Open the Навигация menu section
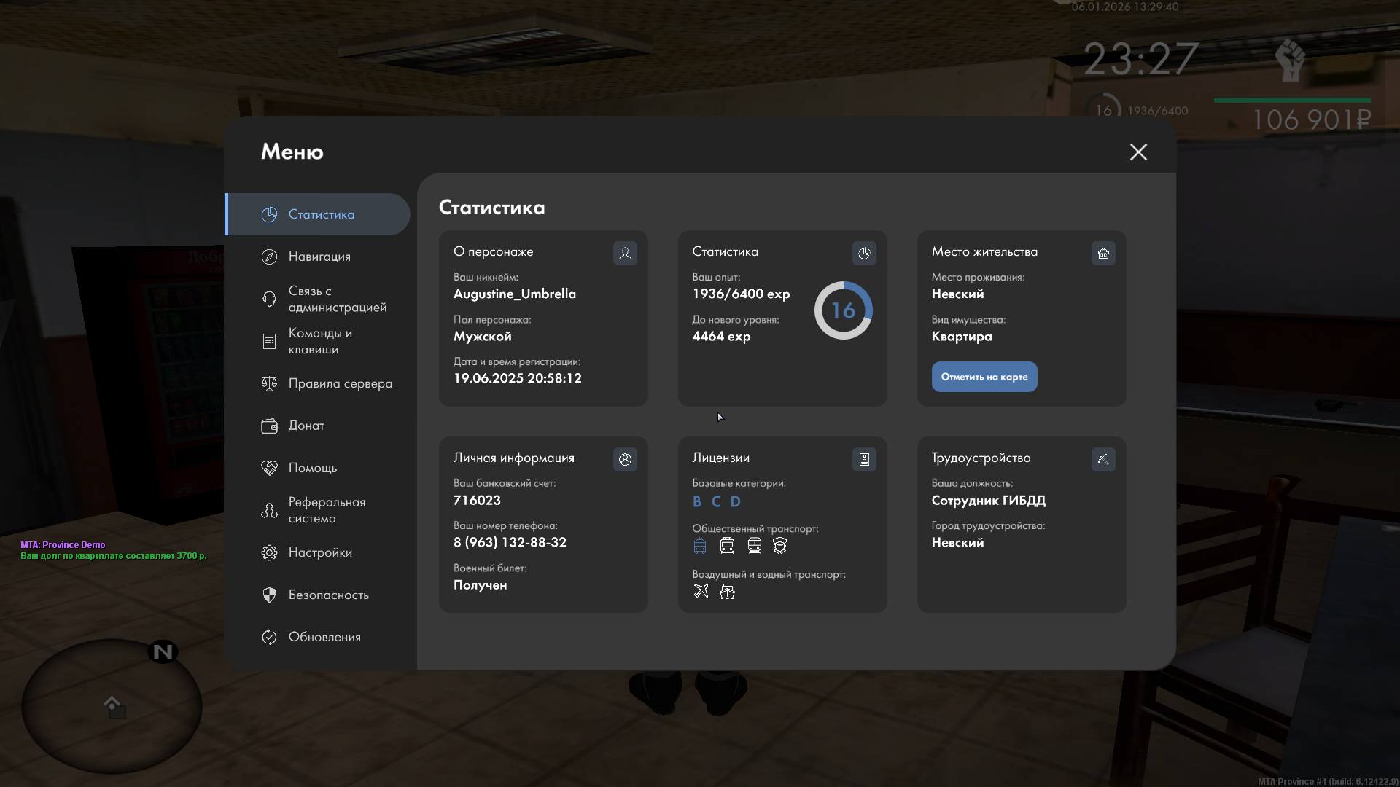1400x787 pixels. 319,257
